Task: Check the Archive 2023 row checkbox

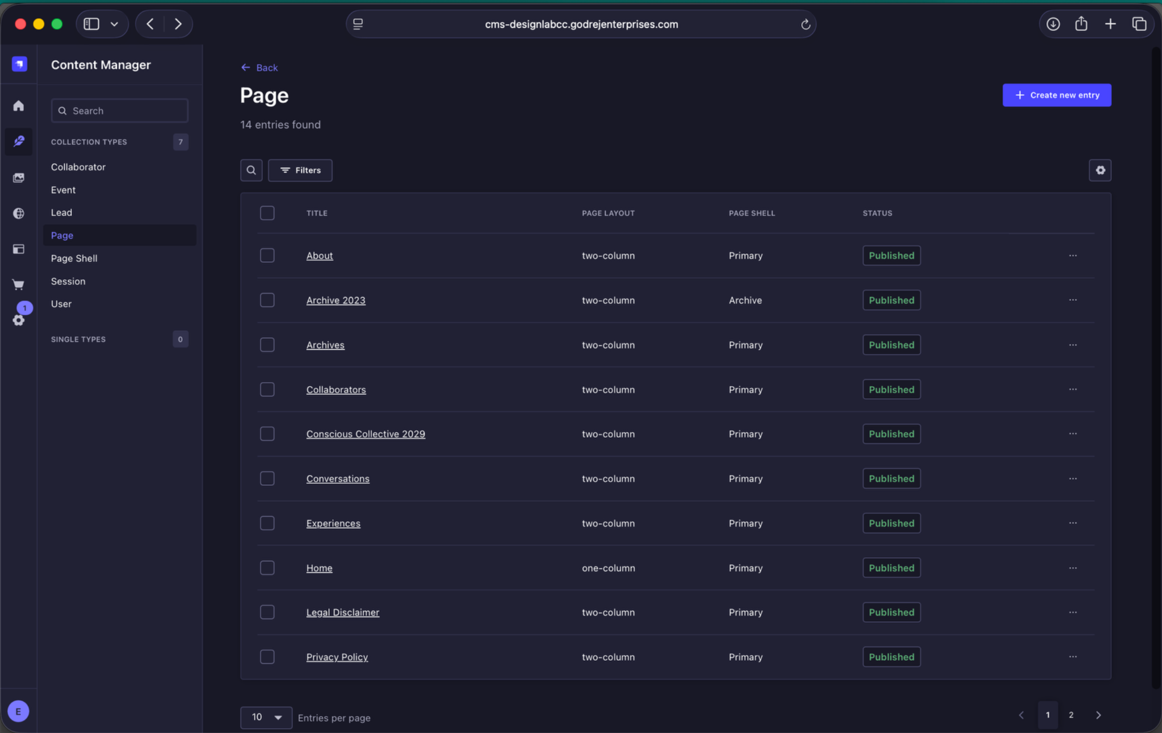Action: [267, 300]
